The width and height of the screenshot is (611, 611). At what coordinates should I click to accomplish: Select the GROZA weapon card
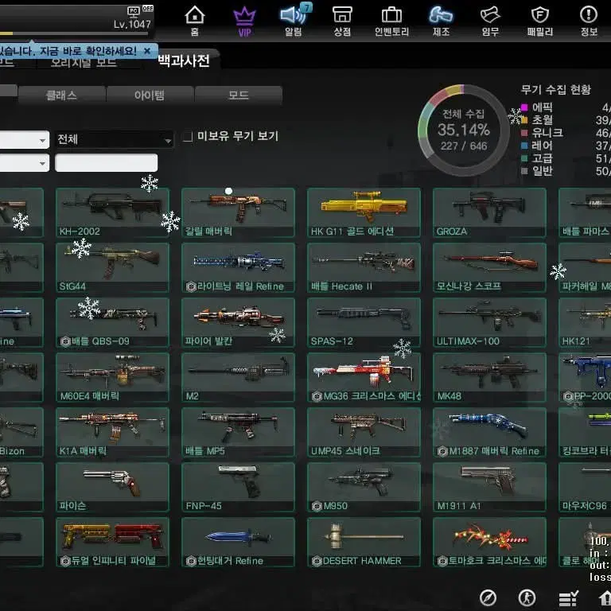click(x=489, y=212)
